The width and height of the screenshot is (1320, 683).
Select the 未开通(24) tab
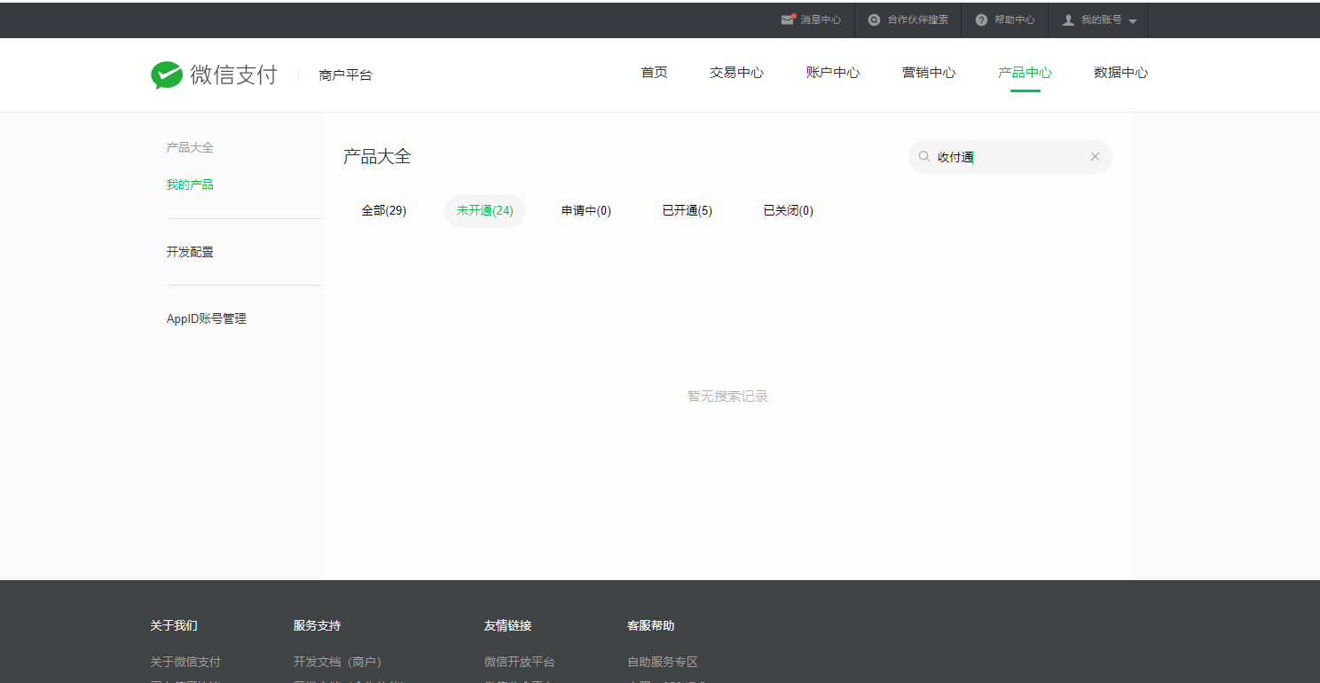(485, 211)
